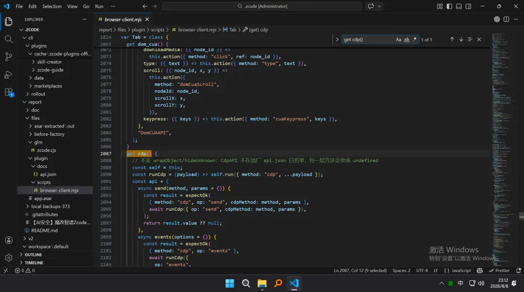Expand the replace field in find widget
Viewport: 524px width, 292px height.
[337, 39]
